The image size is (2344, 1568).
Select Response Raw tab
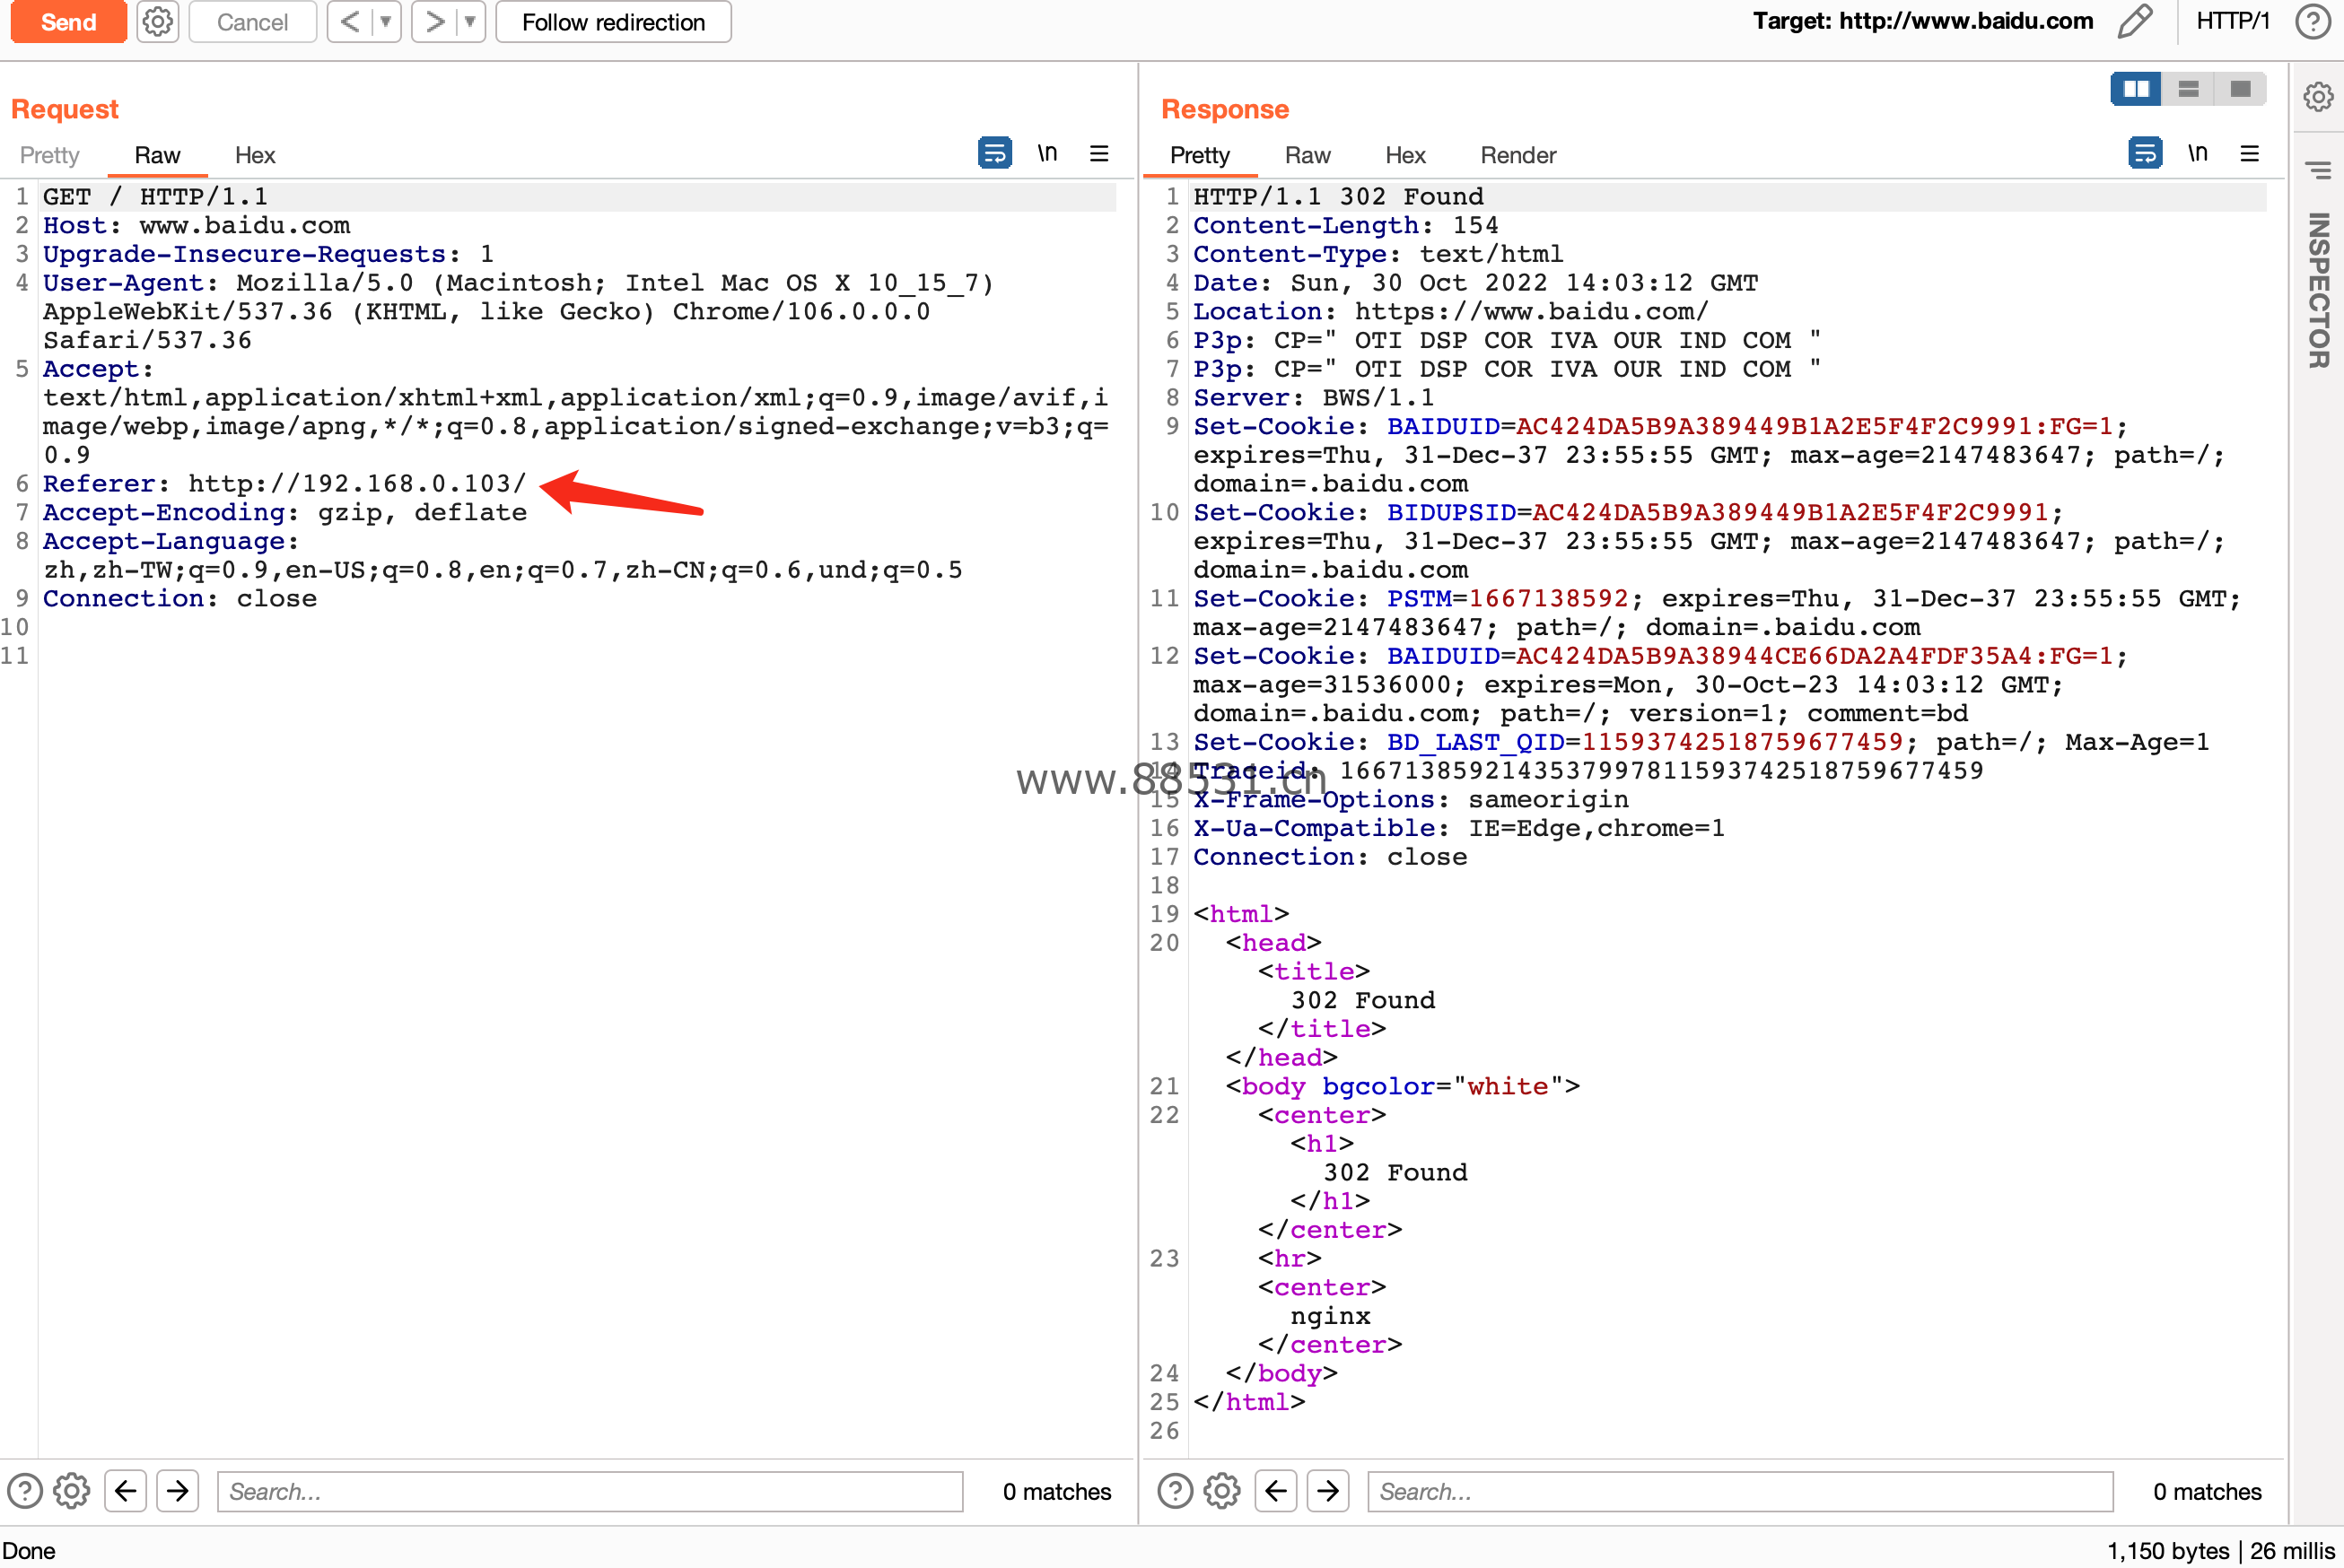[1308, 155]
